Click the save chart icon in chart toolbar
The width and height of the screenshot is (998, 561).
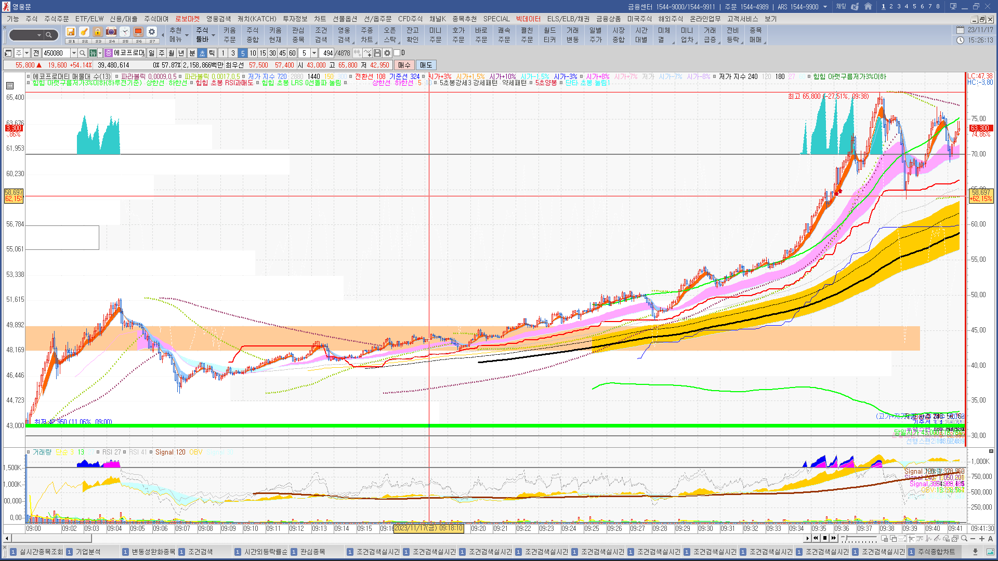[377, 53]
